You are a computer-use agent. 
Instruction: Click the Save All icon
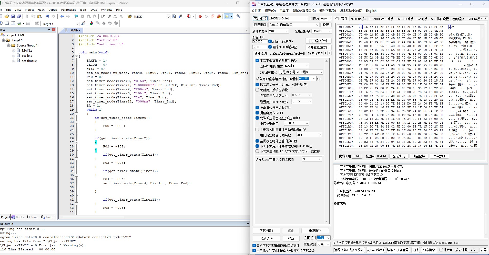19,16
